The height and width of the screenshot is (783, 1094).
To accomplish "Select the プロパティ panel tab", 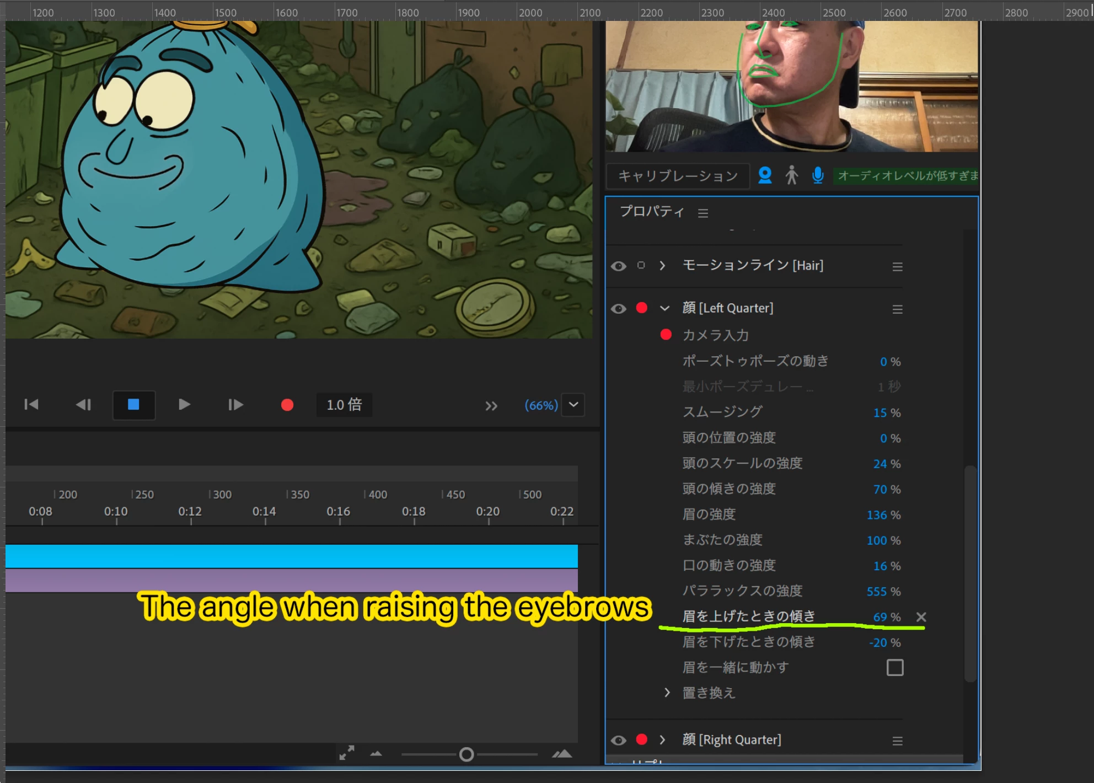I will [652, 211].
